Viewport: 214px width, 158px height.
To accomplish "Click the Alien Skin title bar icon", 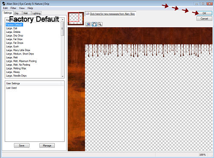I will pos(4,4).
